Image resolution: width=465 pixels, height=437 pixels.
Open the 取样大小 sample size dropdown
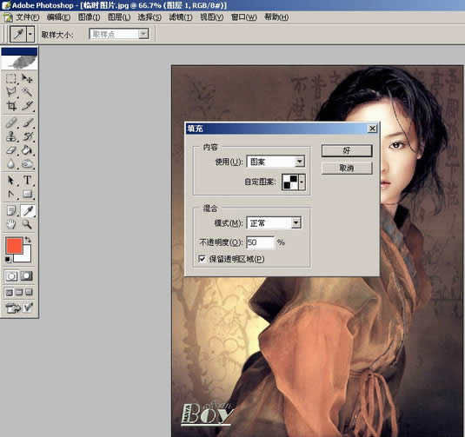[118, 34]
